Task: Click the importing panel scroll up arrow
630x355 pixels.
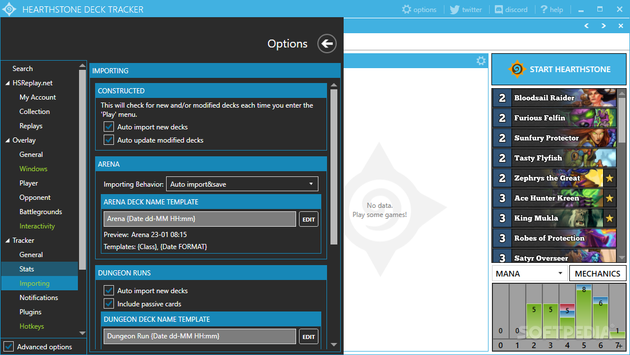Action: coord(334,85)
